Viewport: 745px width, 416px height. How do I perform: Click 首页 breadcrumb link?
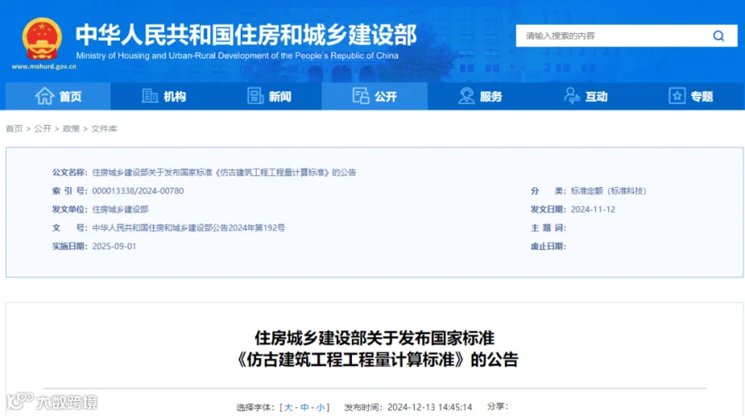14,129
